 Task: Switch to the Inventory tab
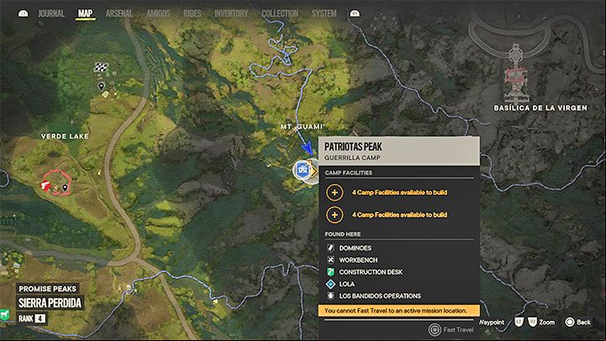231,13
